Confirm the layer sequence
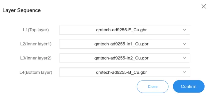209x99 pixels. [x=189, y=86]
